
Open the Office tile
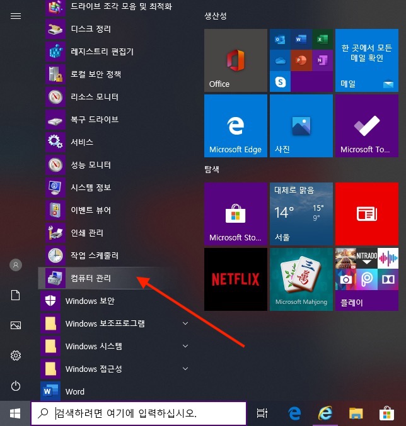(236, 60)
